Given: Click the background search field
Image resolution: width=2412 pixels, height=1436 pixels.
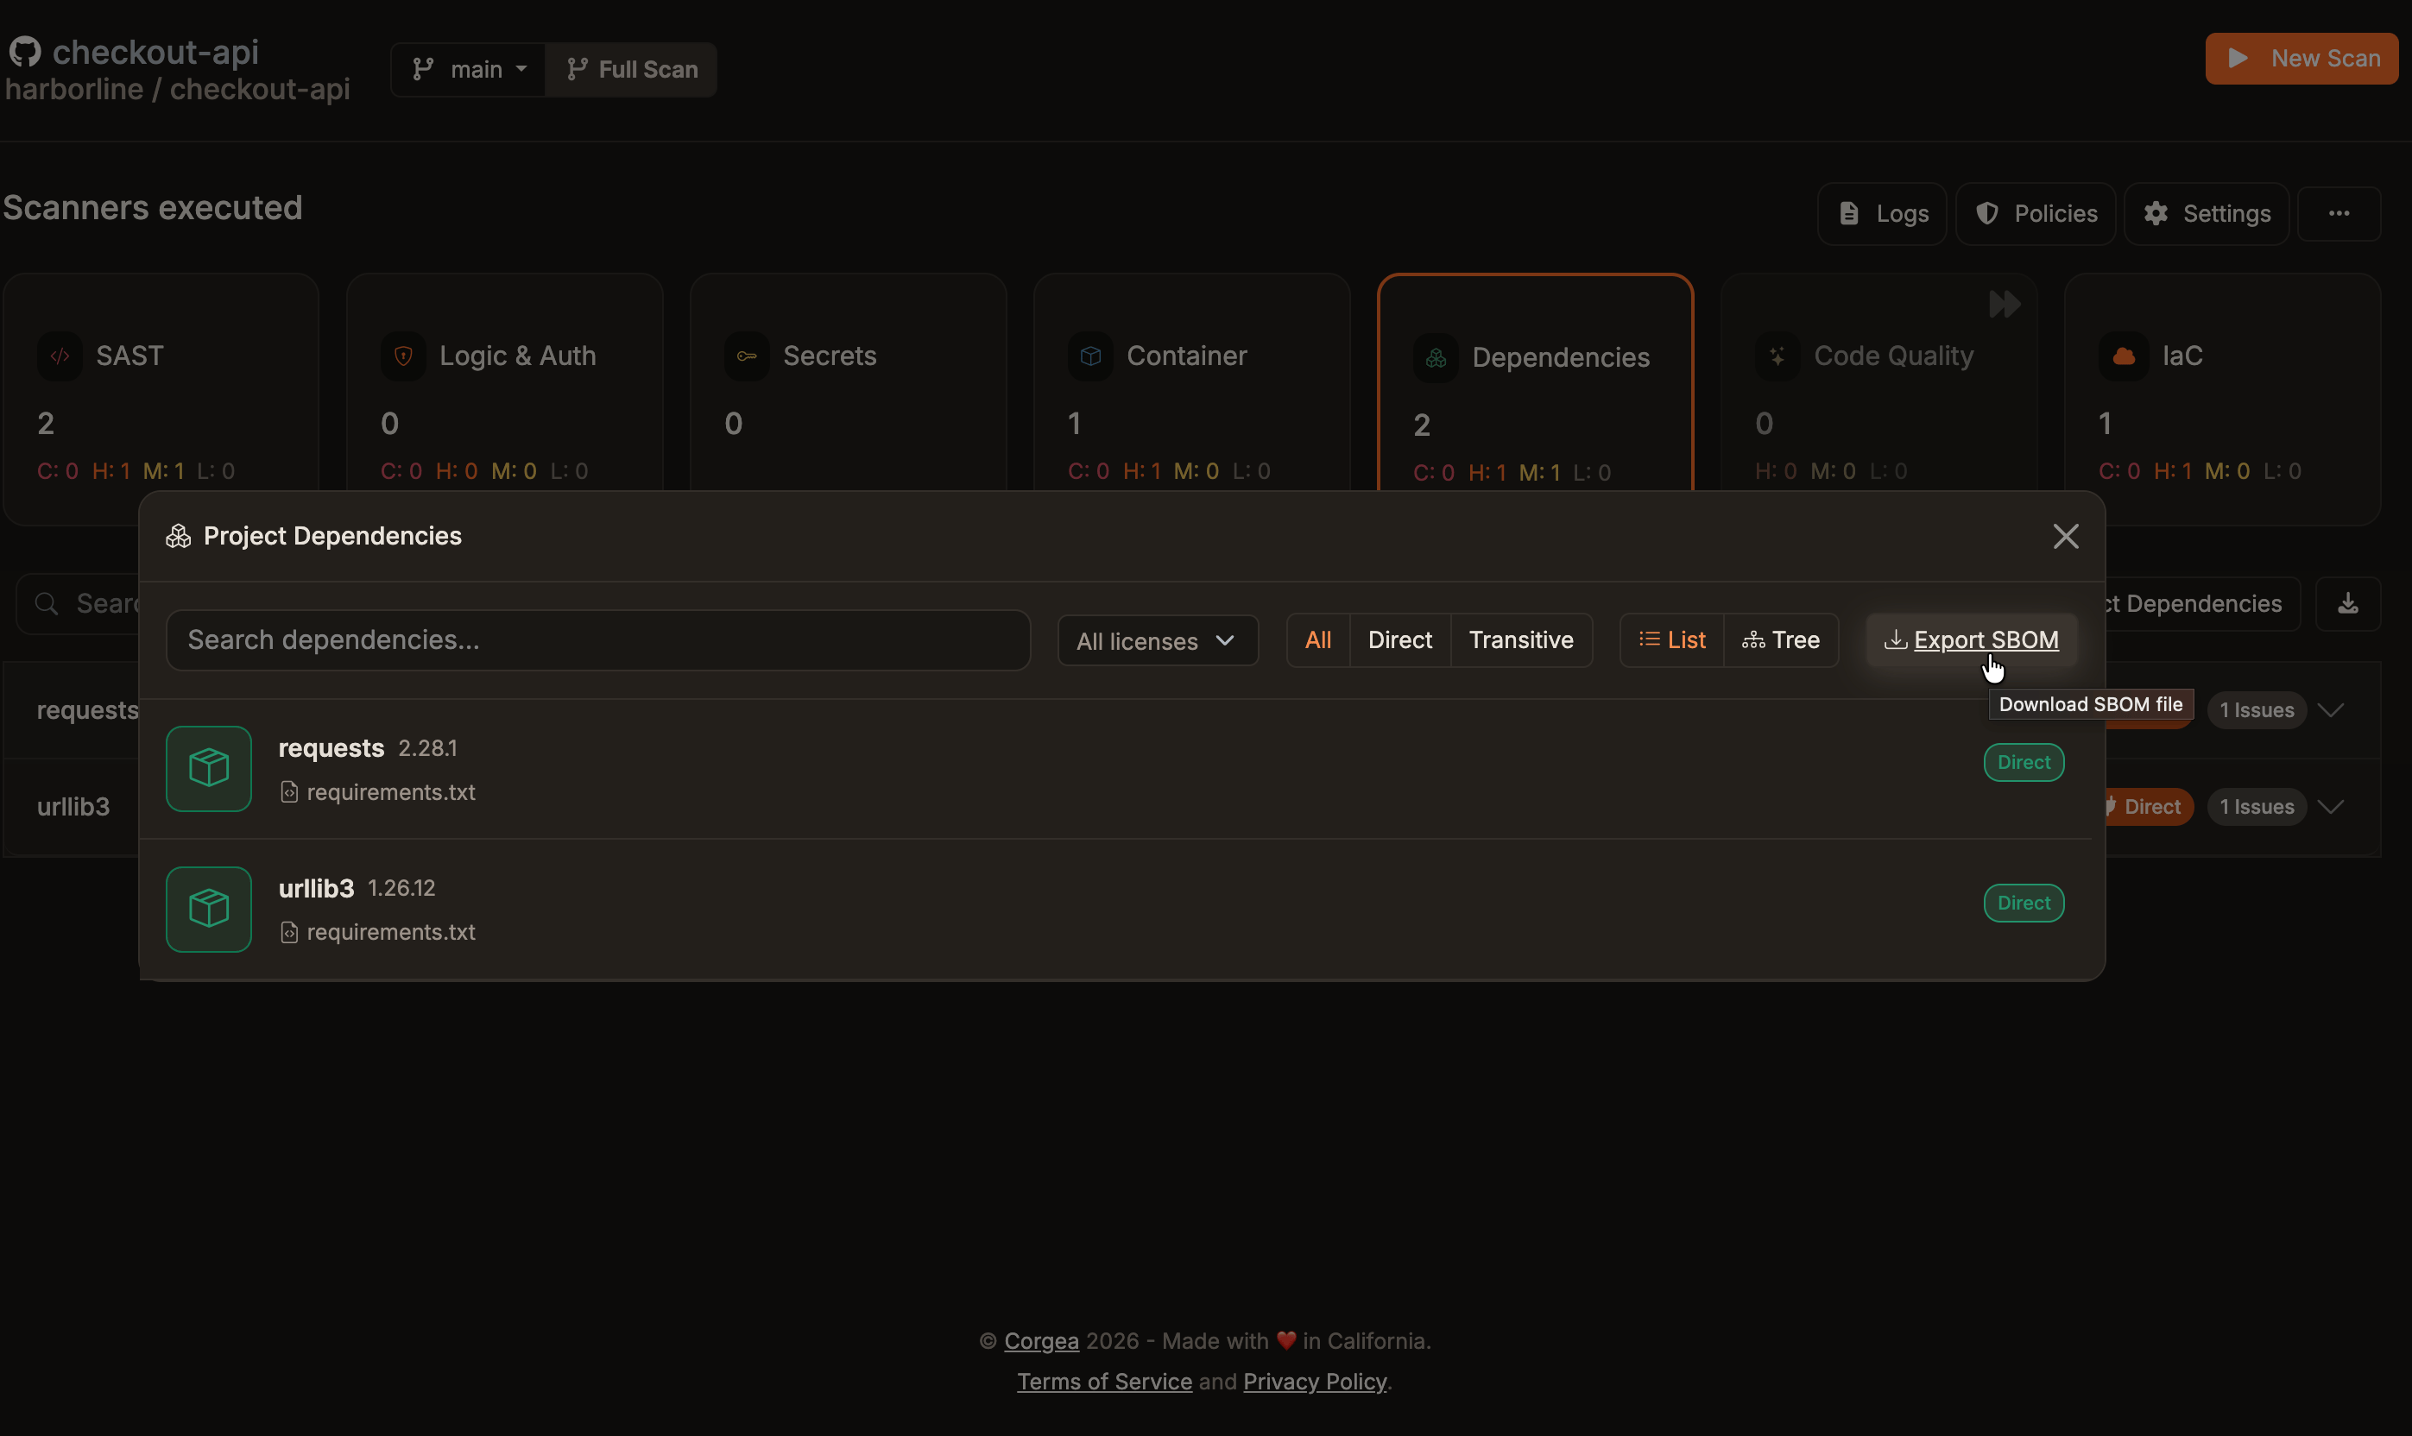Looking at the screenshot, I should pos(78,604).
